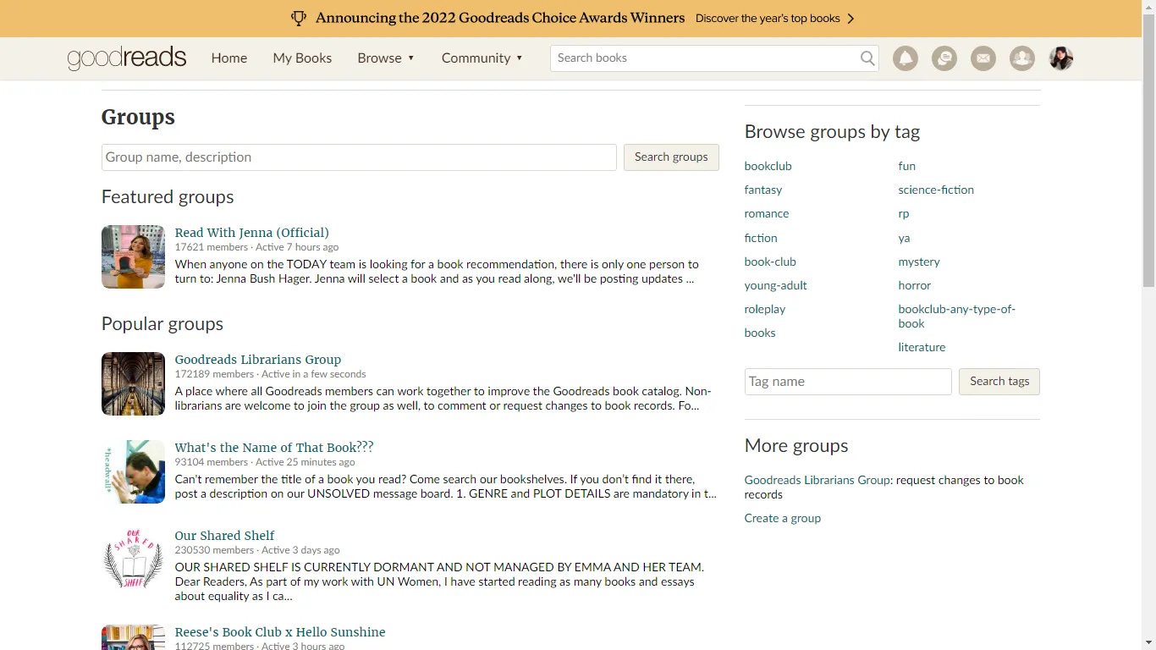Browse groups tagged horror
1156x650 pixels.
[x=914, y=285]
